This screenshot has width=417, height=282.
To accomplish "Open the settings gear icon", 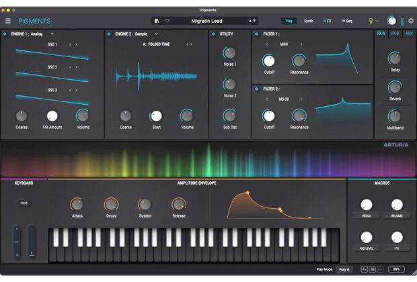I will tap(411, 21).
